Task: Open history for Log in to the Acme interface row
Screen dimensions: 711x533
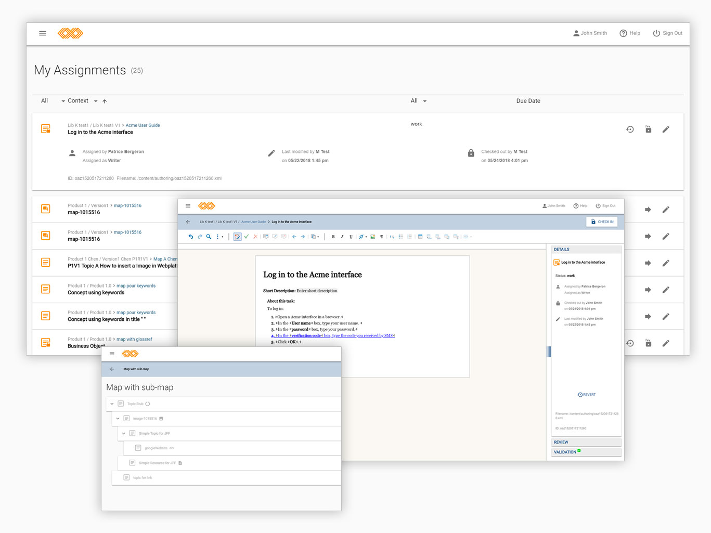Action: tap(630, 129)
